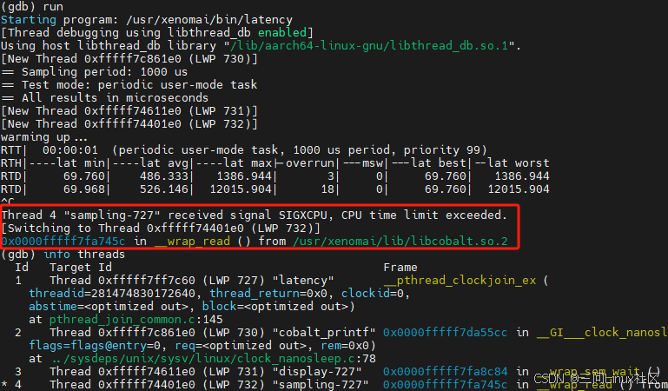
Task: Click the '(gdb) info threads' command
Action: tap(63, 255)
